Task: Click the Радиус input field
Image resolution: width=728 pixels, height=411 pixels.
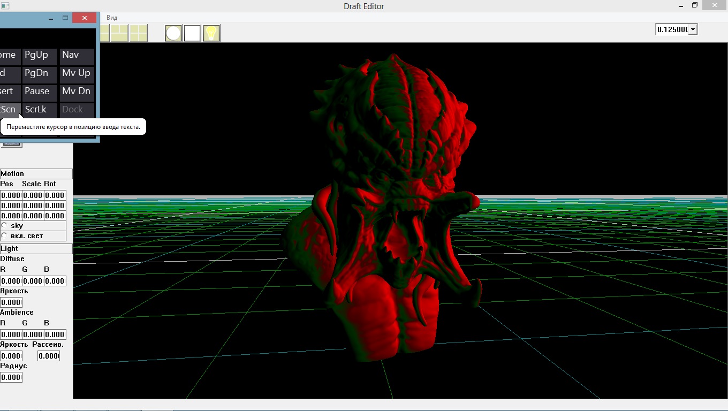Action: (11, 377)
